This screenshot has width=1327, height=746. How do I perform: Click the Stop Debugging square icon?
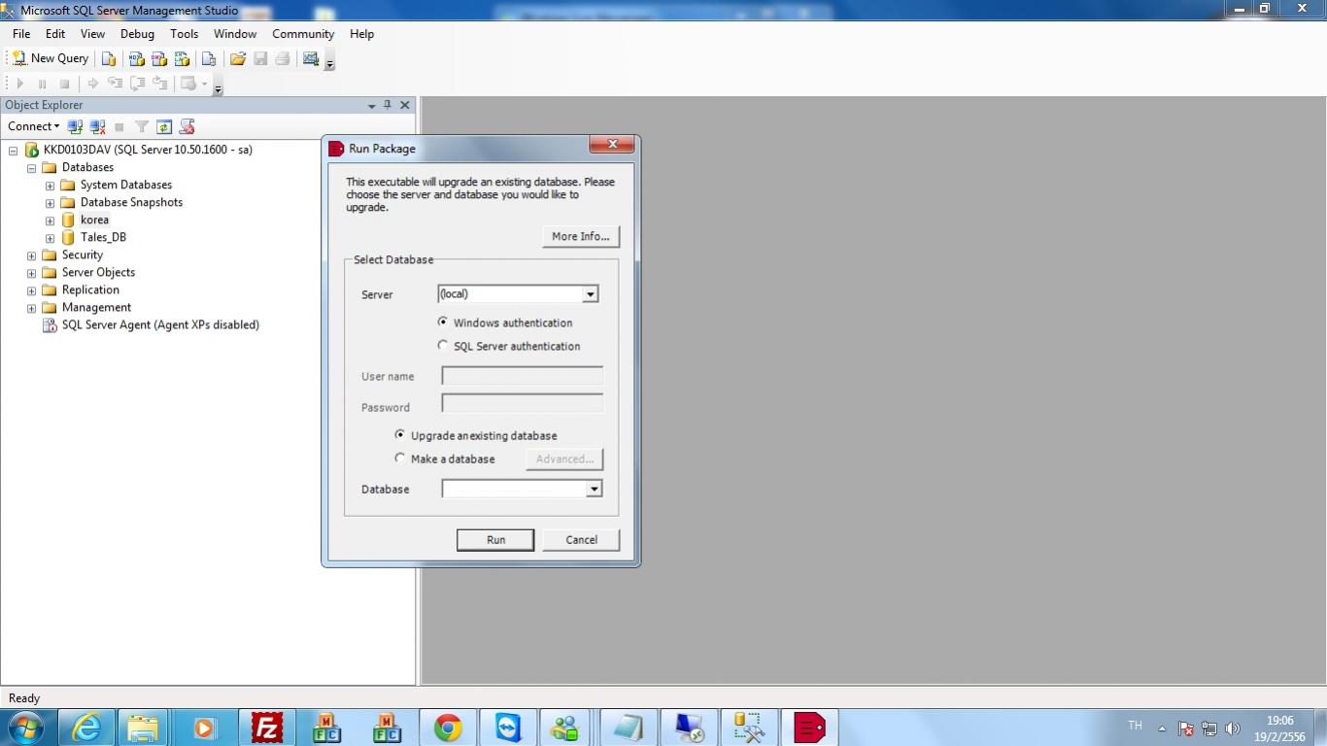tap(64, 84)
